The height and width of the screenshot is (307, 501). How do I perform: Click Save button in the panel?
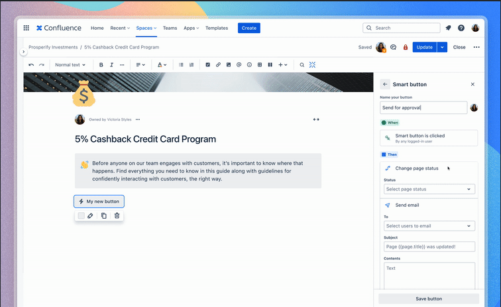(429, 298)
